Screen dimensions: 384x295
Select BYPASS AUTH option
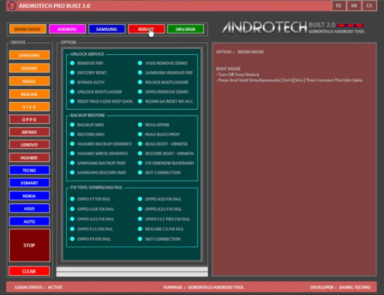(87, 82)
